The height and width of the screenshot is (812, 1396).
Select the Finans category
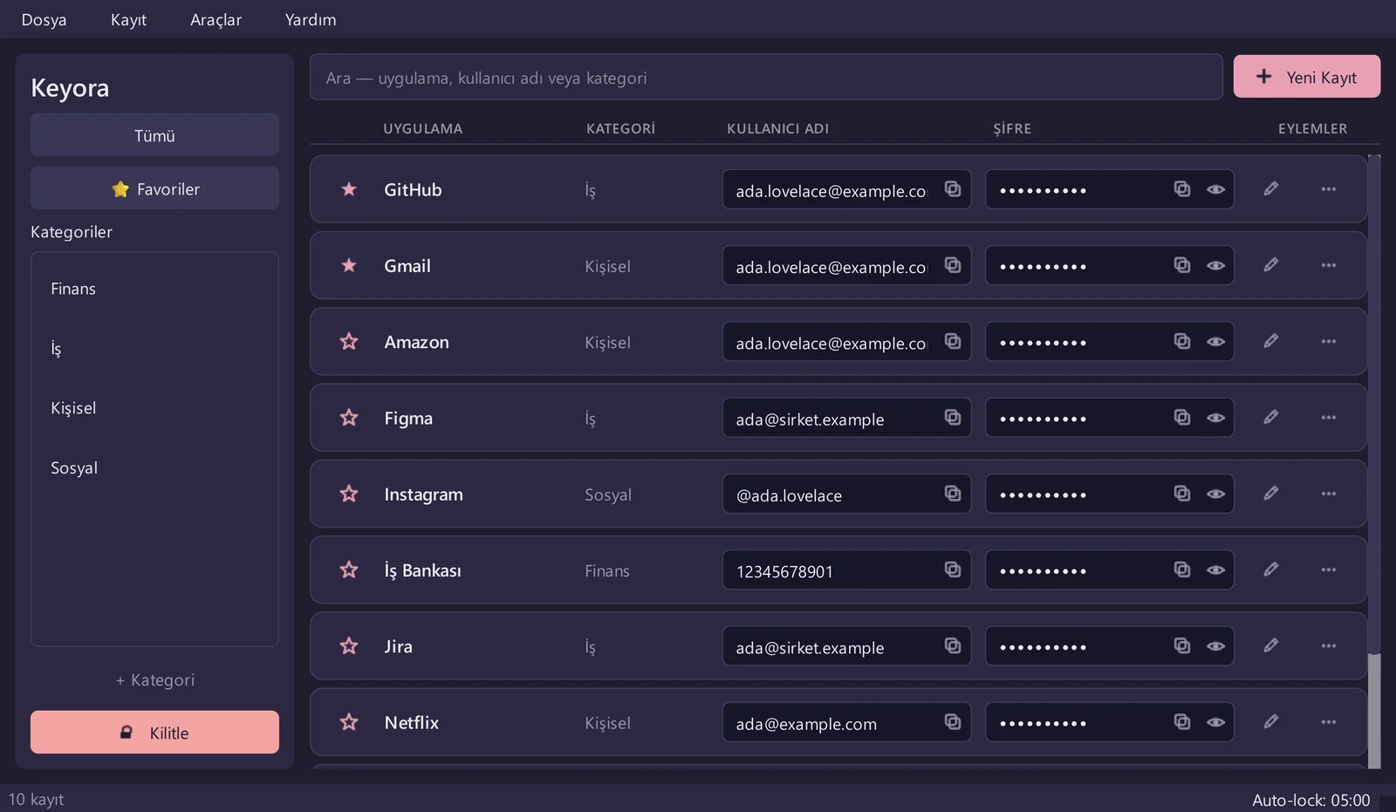click(154, 289)
